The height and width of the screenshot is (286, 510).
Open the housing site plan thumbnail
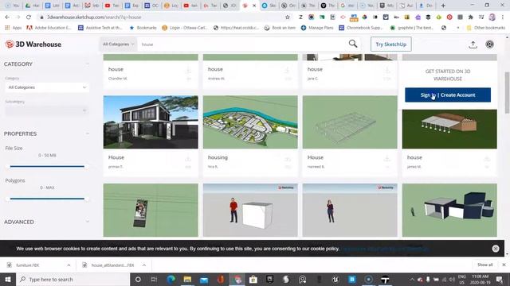pos(250,122)
